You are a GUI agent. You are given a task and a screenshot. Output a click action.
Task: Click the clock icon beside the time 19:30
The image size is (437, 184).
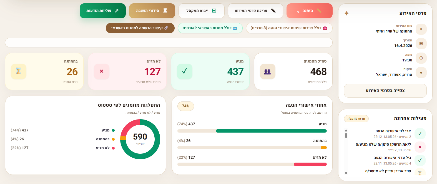tap(421, 58)
